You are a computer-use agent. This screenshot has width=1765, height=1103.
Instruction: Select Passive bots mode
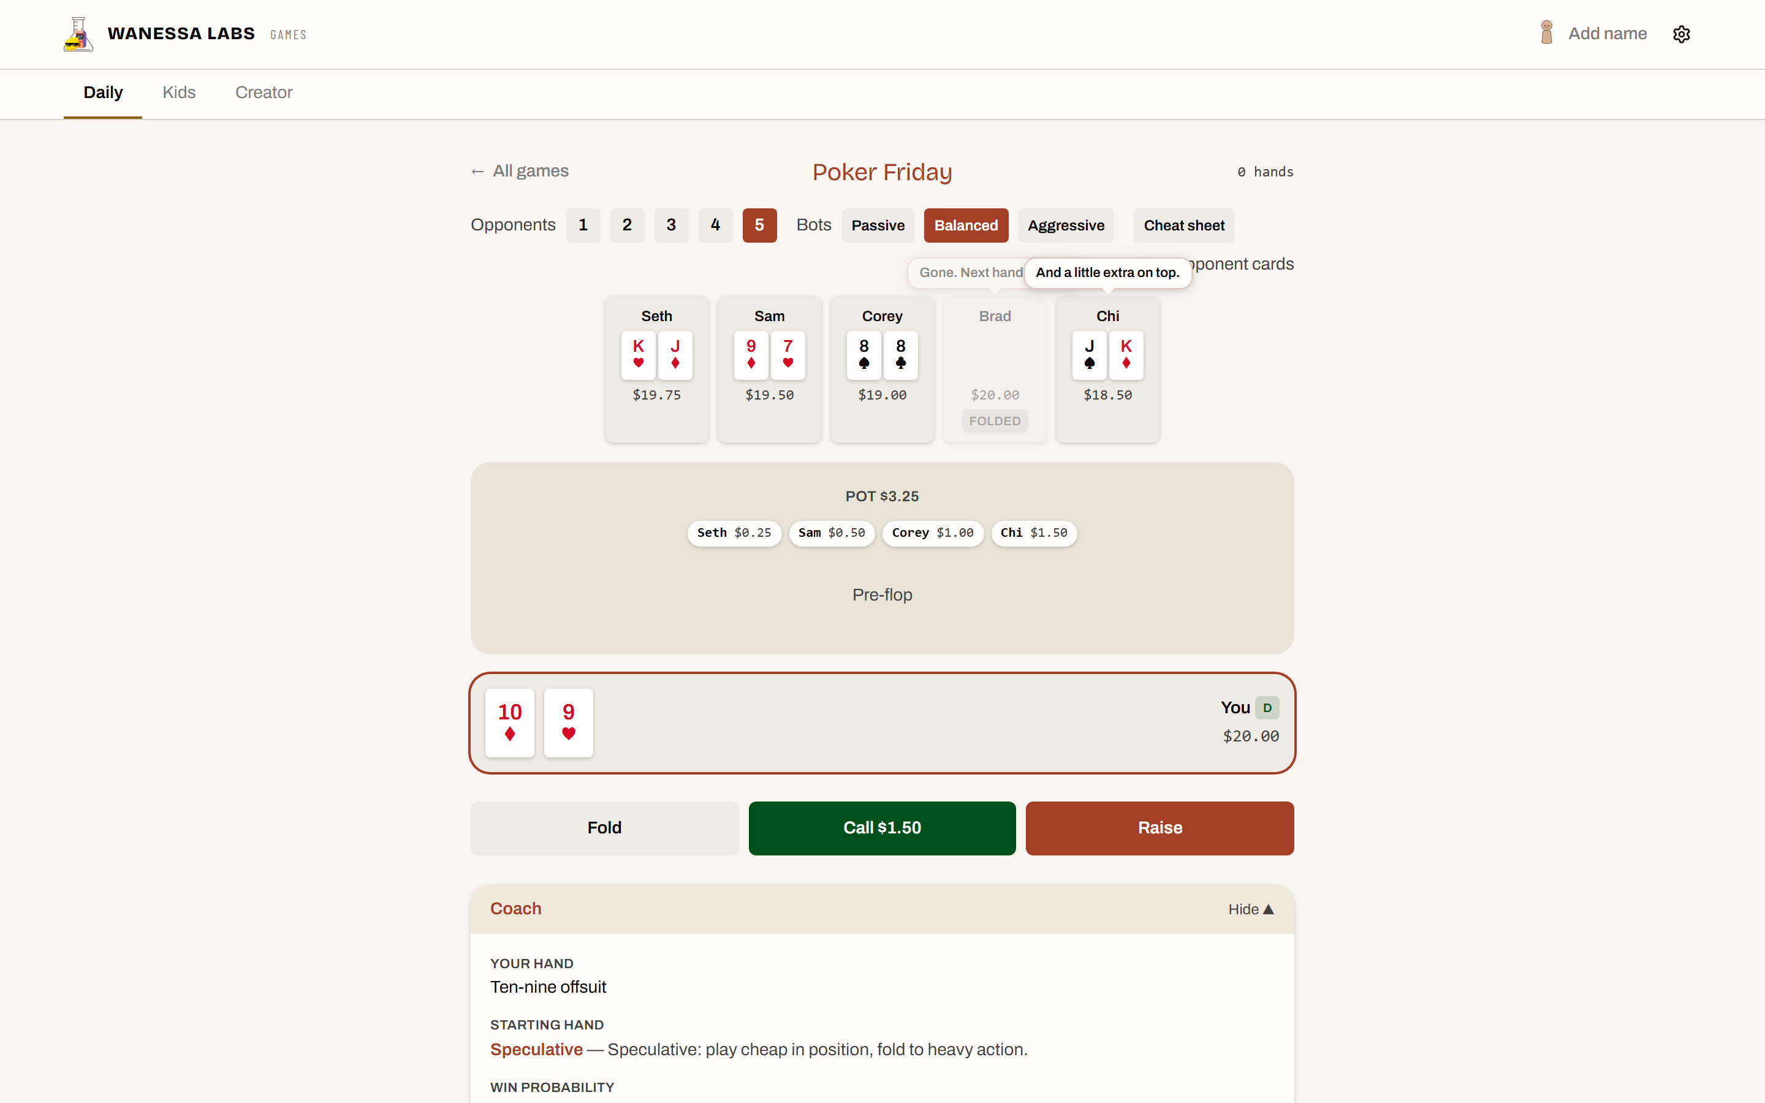tap(878, 226)
